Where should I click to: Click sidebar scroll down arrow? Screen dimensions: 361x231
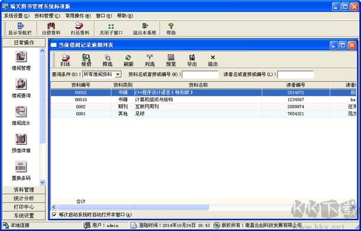click(x=42, y=182)
